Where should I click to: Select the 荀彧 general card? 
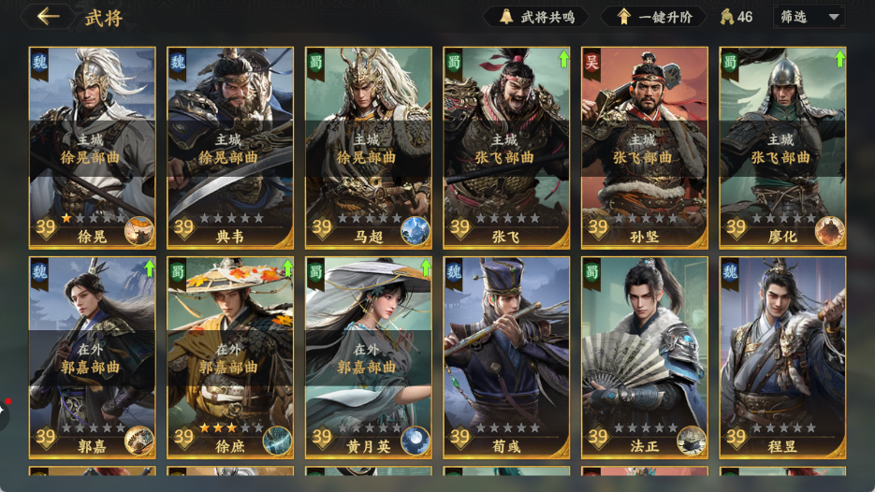(x=506, y=357)
